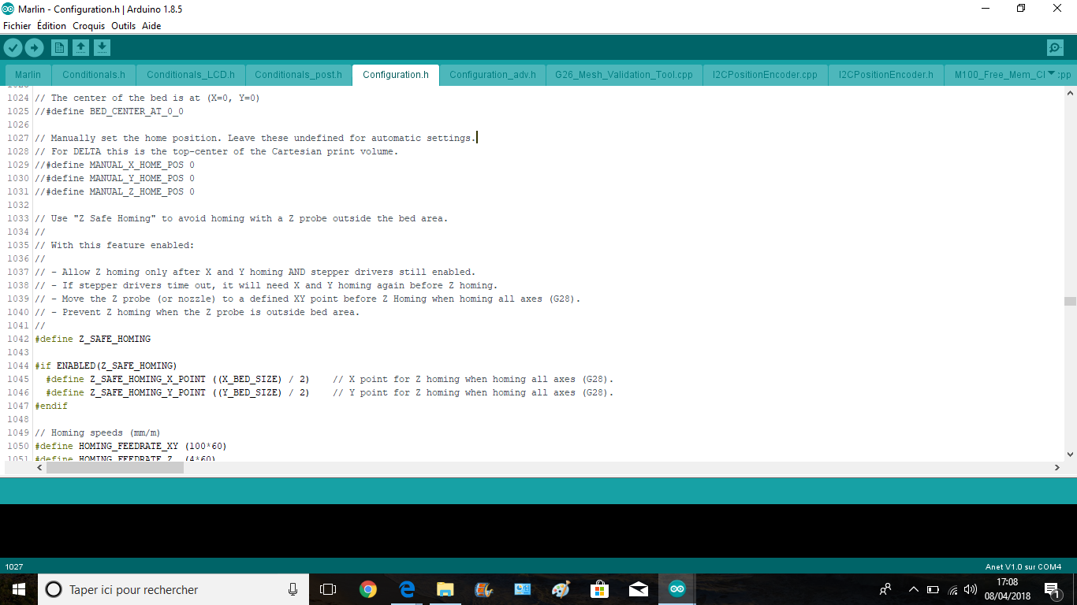Image resolution: width=1077 pixels, height=605 pixels.
Task: Launch Google Chrome from the taskbar
Action: (367, 589)
